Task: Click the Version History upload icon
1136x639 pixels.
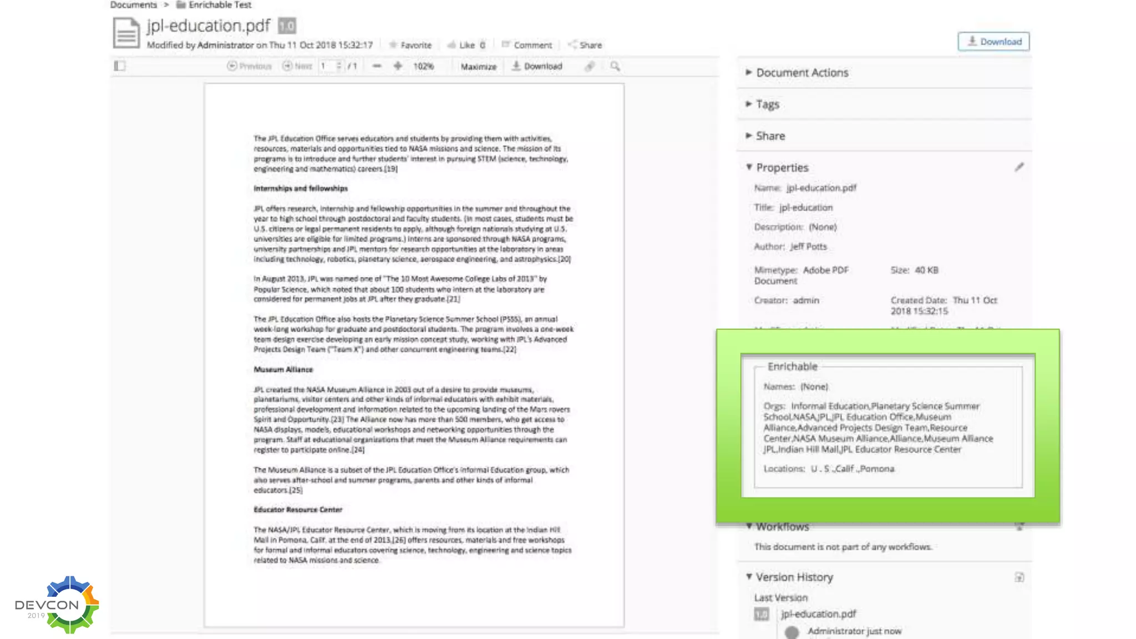Action: pos(1019,577)
